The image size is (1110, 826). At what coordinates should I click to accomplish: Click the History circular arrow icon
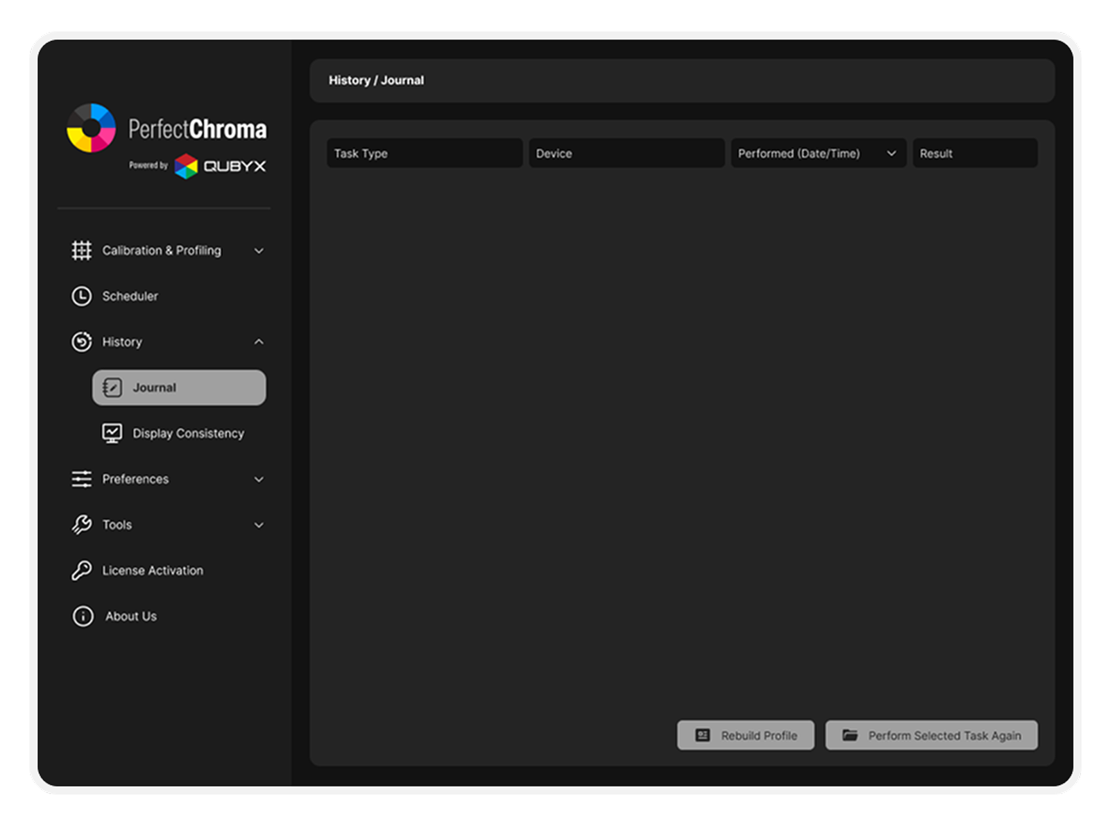81,342
